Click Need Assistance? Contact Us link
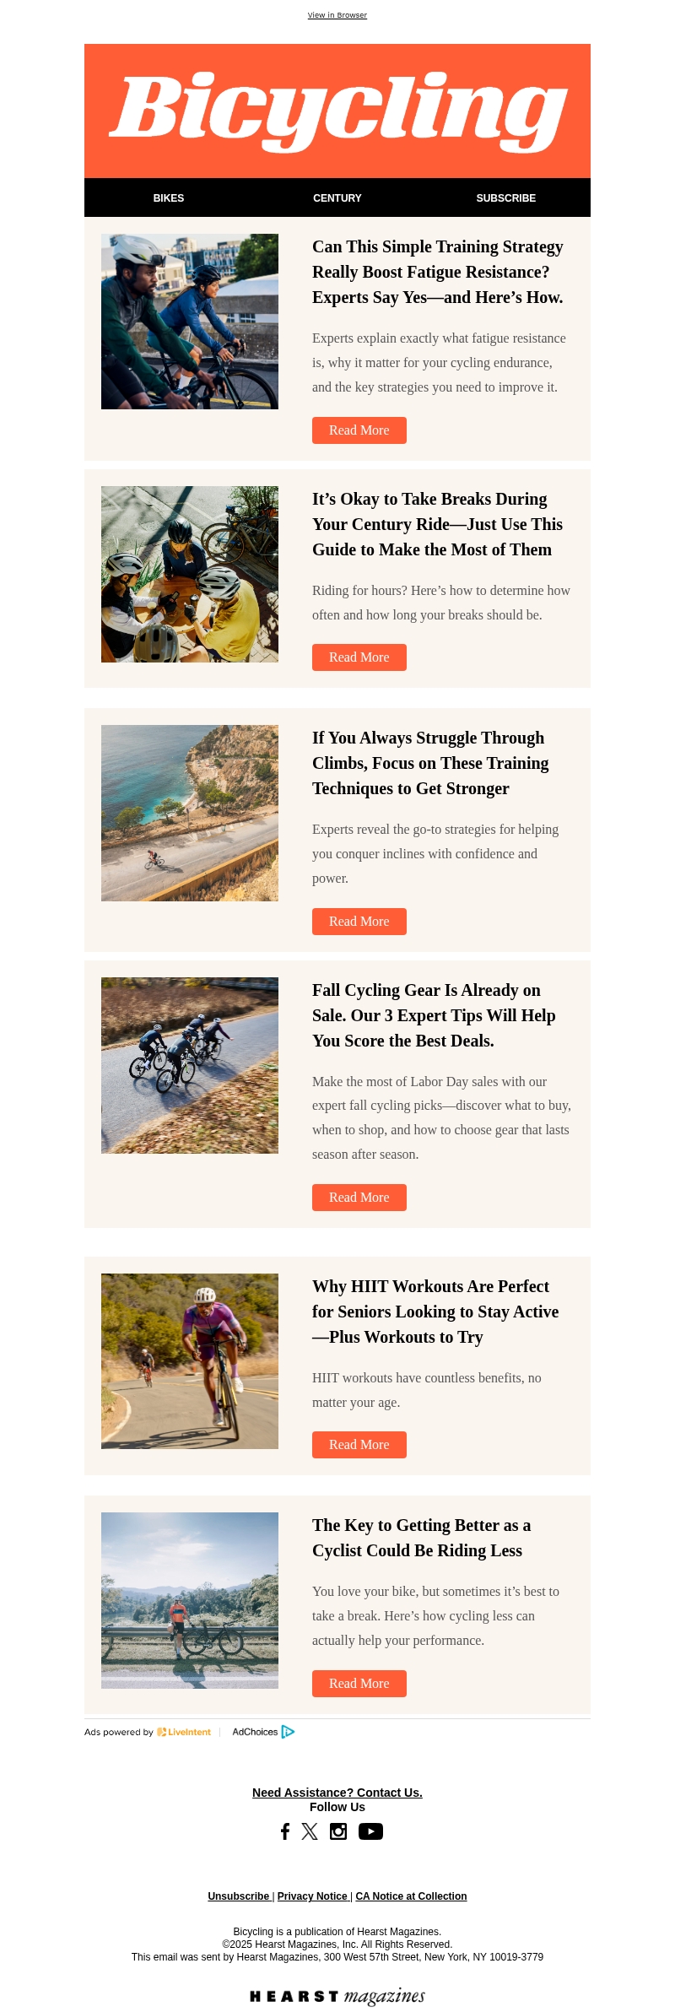Viewport: 675px width, 2012px height. pyautogui.click(x=337, y=1792)
